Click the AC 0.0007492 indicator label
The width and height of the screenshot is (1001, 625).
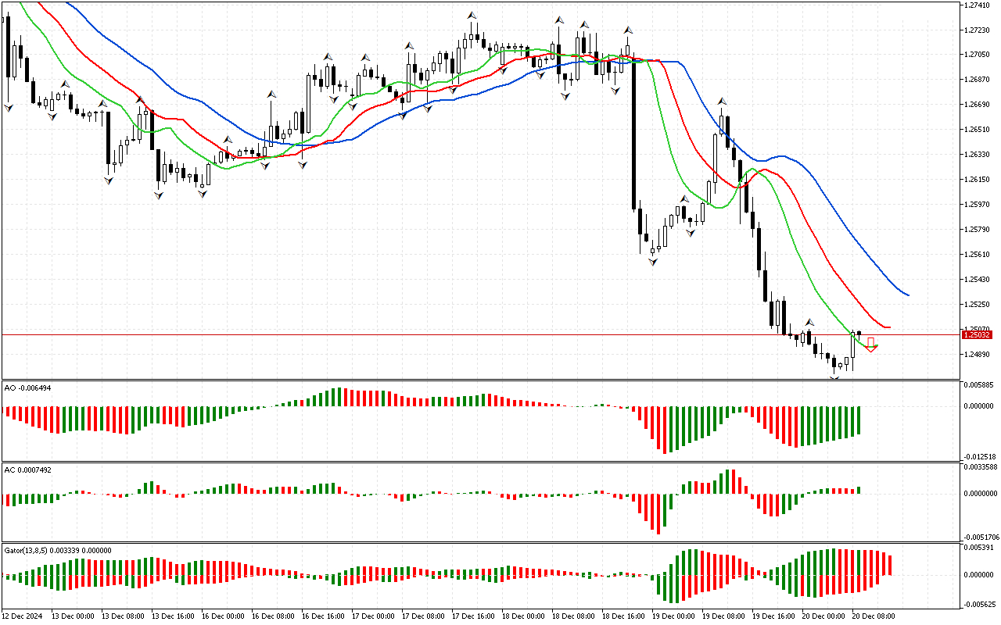(x=29, y=470)
